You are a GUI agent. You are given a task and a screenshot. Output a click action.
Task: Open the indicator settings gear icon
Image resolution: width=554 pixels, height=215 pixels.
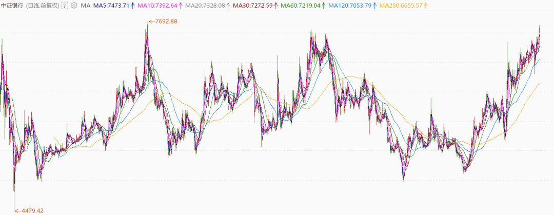(73, 5)
